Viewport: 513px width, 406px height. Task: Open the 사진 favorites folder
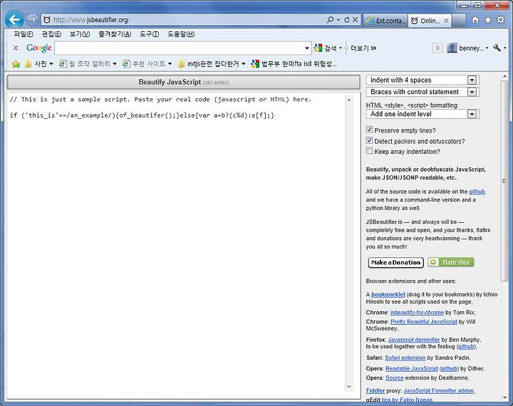coord(39,64)
